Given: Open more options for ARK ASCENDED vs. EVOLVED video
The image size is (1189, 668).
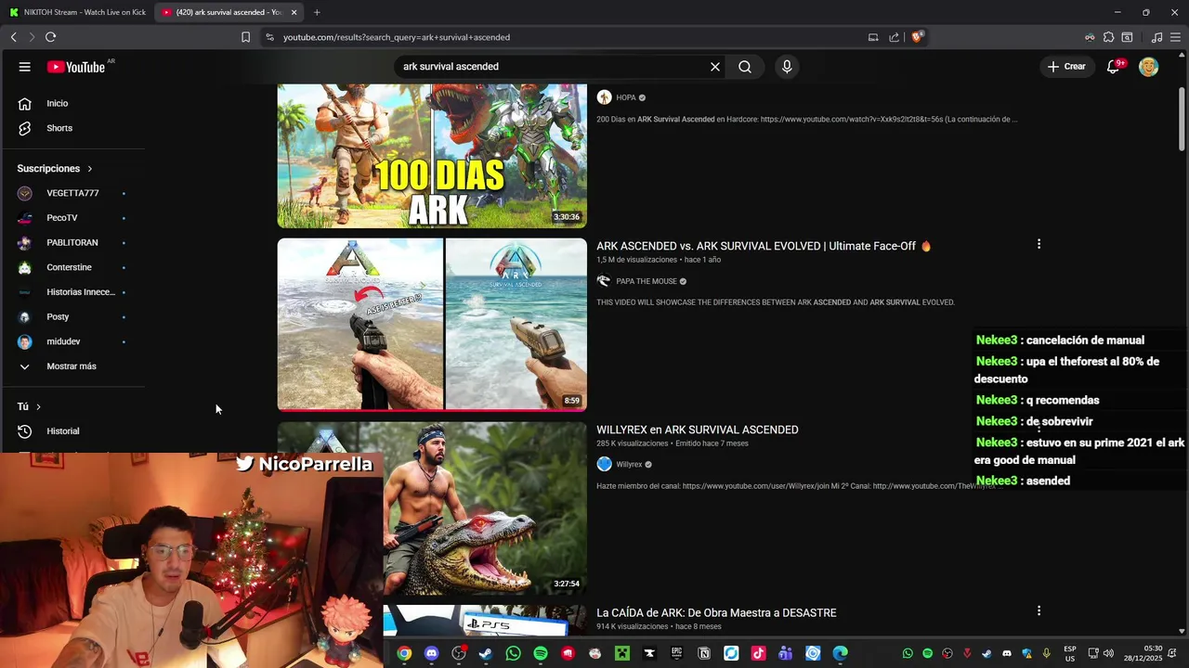Looking at the screenshot, I should pos(1039,244).
